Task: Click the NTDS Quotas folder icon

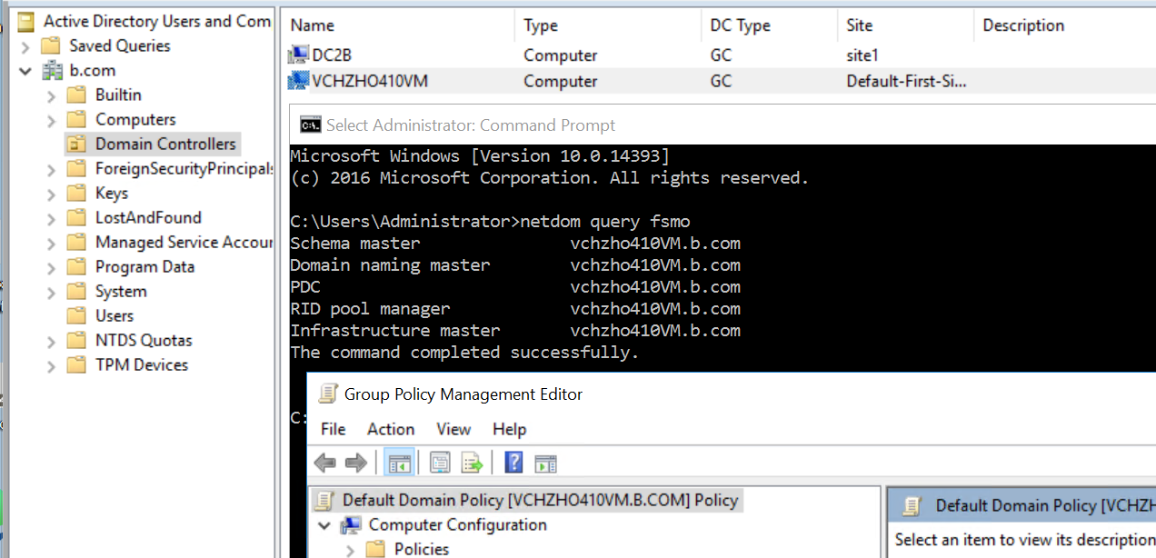Action: pyautogui.click(x=78, y=340)
